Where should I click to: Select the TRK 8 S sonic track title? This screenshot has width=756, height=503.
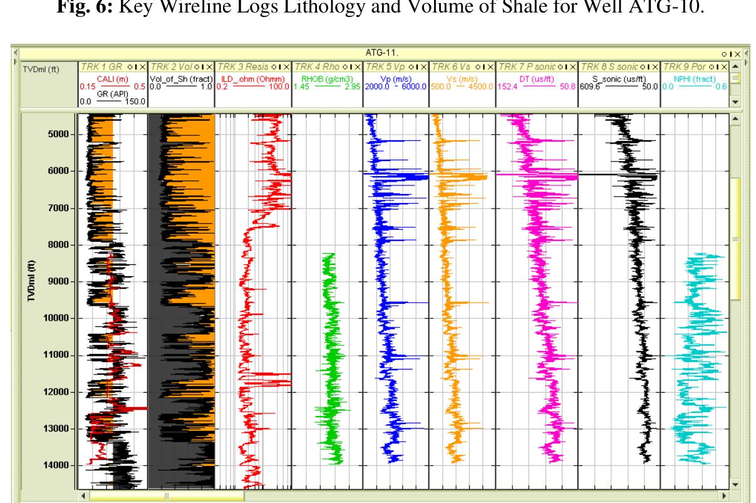tap(609, 66)
